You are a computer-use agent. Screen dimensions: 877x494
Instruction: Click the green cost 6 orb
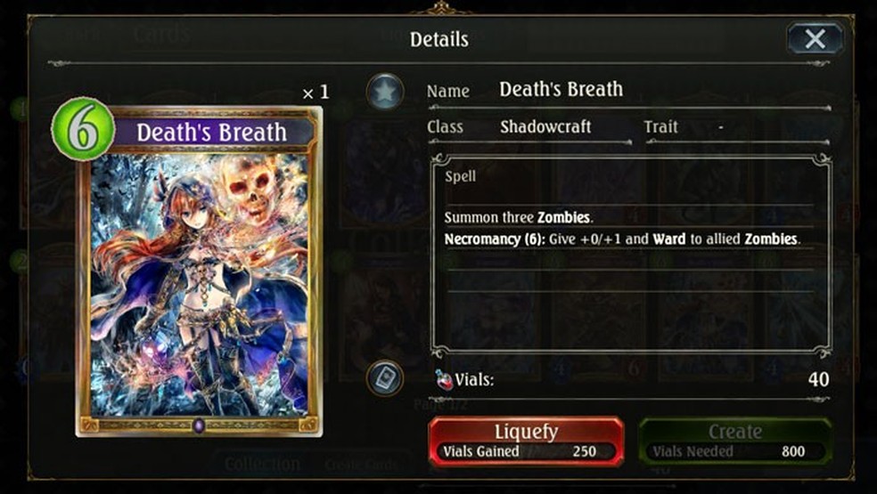(84, 129)
